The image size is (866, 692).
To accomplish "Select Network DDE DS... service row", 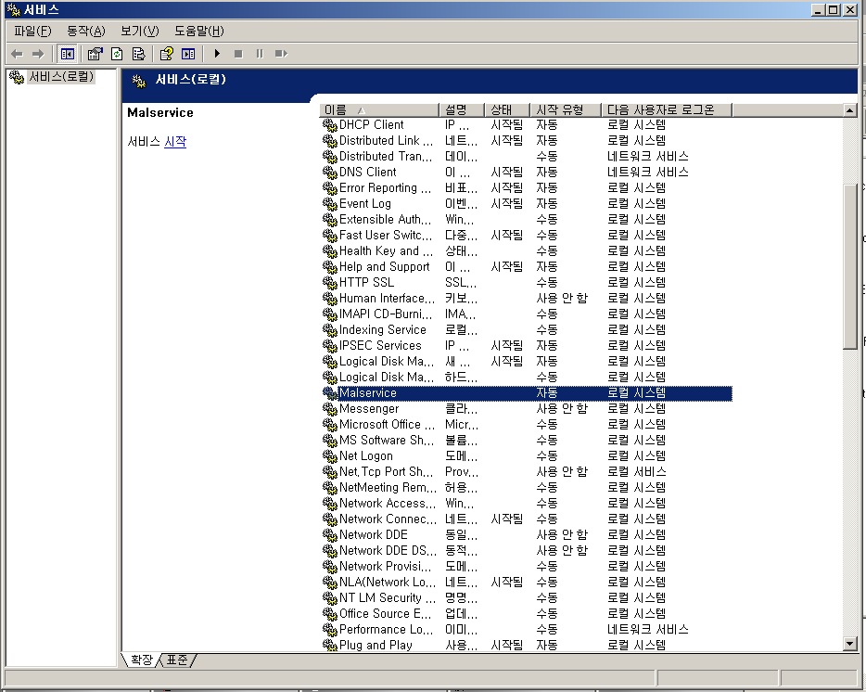I will click(x=527, y=550).
